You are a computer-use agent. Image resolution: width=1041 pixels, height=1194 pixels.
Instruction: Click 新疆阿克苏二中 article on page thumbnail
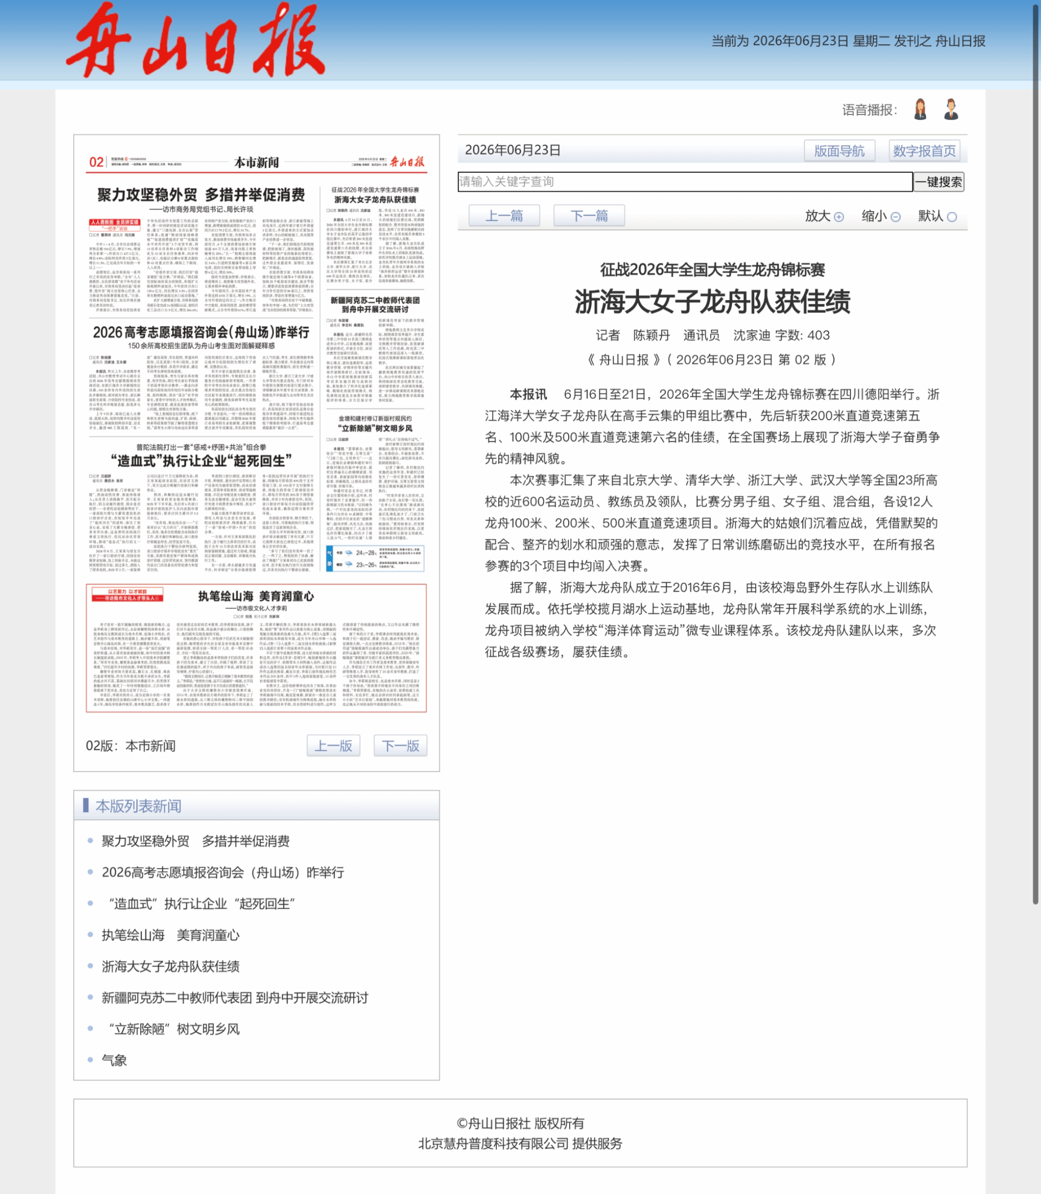point(375,349)
